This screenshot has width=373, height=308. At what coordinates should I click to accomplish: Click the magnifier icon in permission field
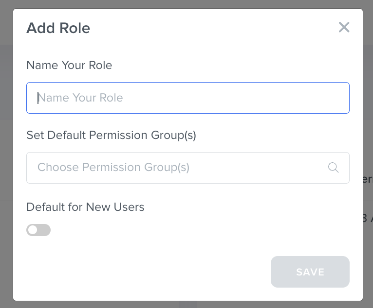(333, 168)
